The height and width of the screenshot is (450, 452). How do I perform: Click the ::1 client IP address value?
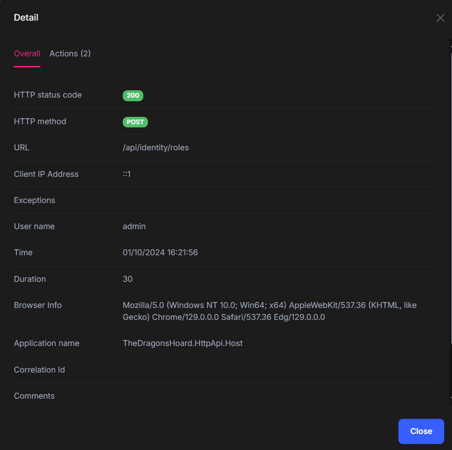click(x=127, y=174)
